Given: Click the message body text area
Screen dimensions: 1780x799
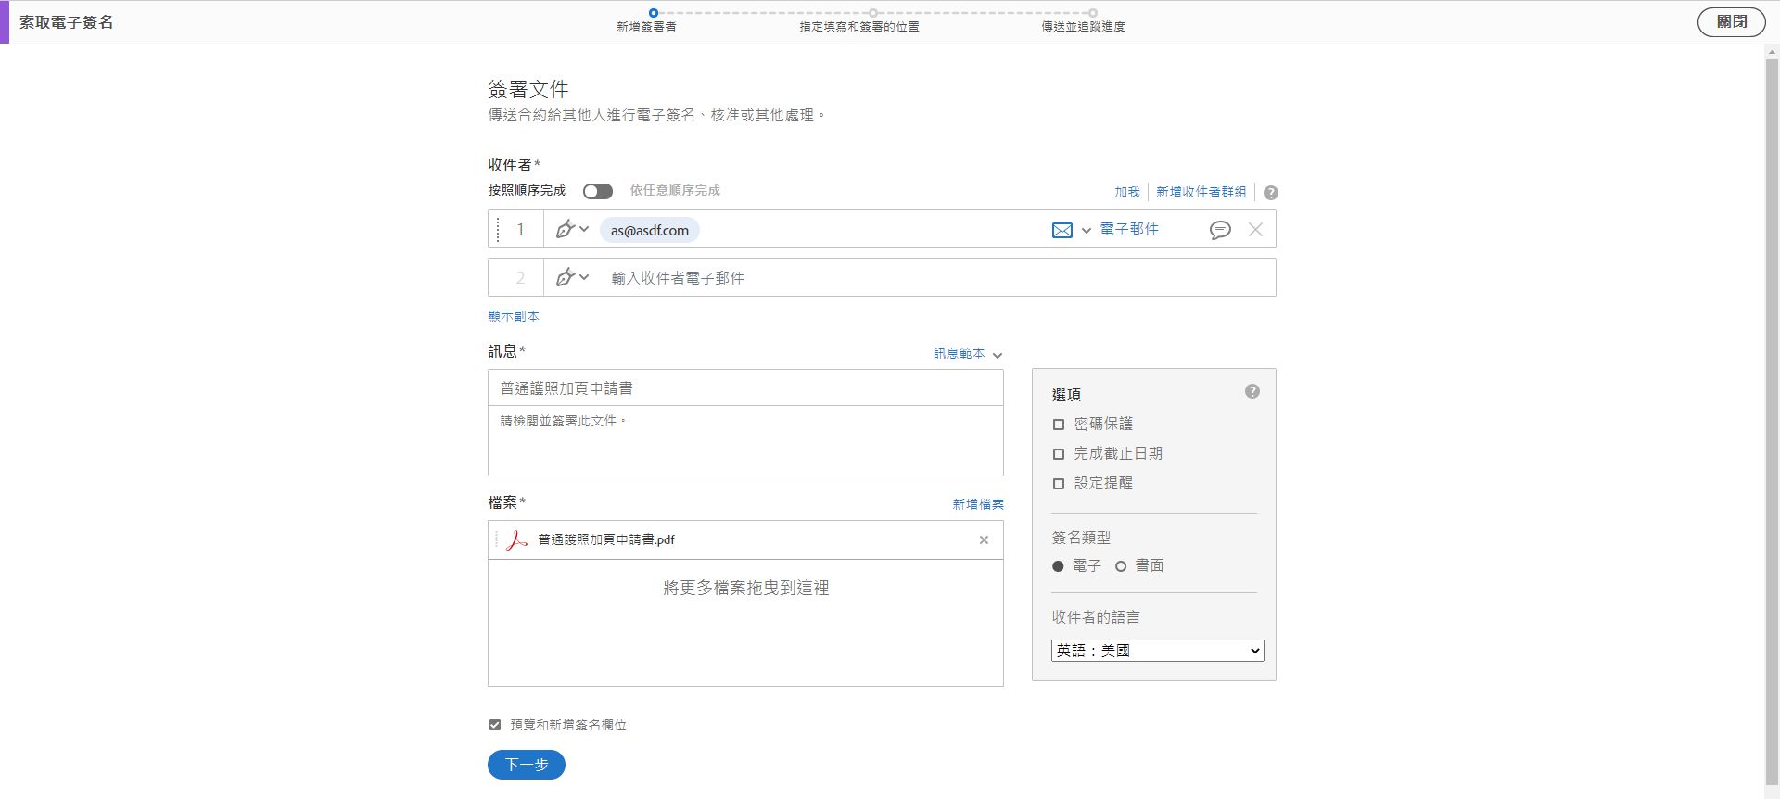Looking at the screenshot, I should (x=745, y=441).
